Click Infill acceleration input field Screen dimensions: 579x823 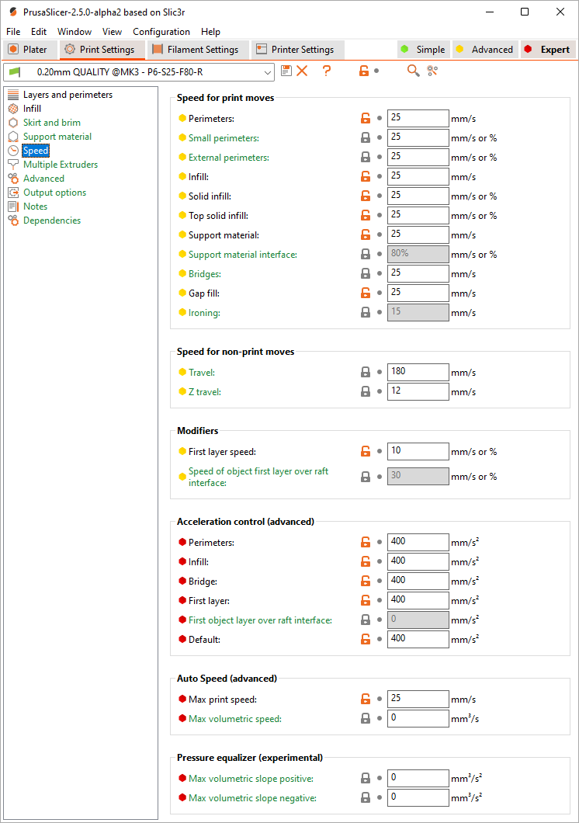(x=418, y=561)
